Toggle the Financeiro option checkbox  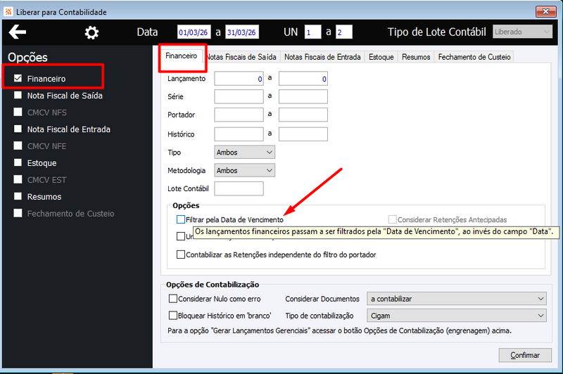(x=18, y=78)
